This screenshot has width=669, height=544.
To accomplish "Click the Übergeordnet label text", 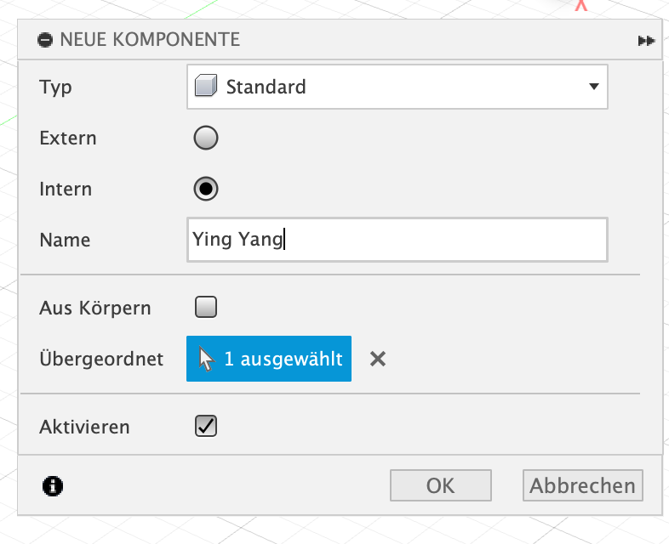I will [x=101, y=359].
